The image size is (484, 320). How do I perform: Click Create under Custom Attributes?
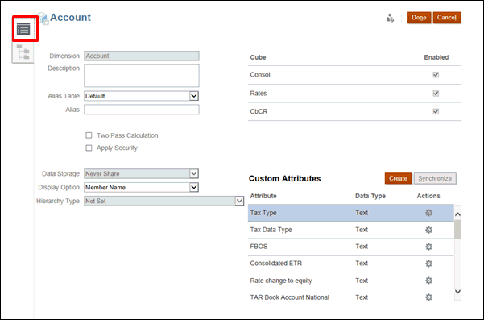click(398, 178)
